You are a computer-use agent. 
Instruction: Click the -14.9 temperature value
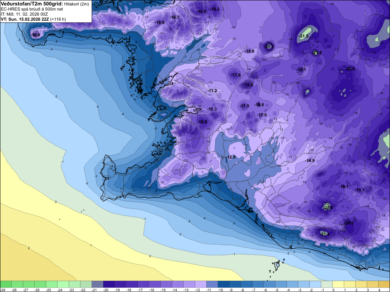[310, 161]
